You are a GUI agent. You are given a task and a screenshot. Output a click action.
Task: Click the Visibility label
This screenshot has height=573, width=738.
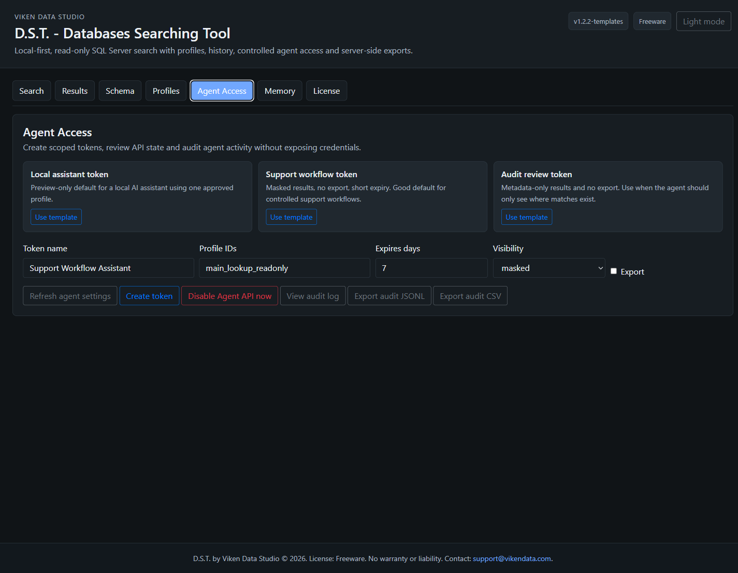tap(508, 249)
